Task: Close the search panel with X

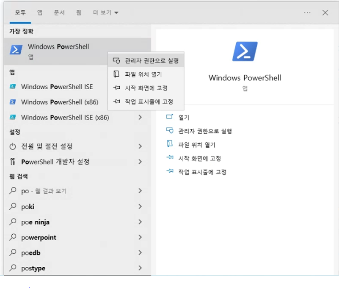Action: [x=325, y=13]
